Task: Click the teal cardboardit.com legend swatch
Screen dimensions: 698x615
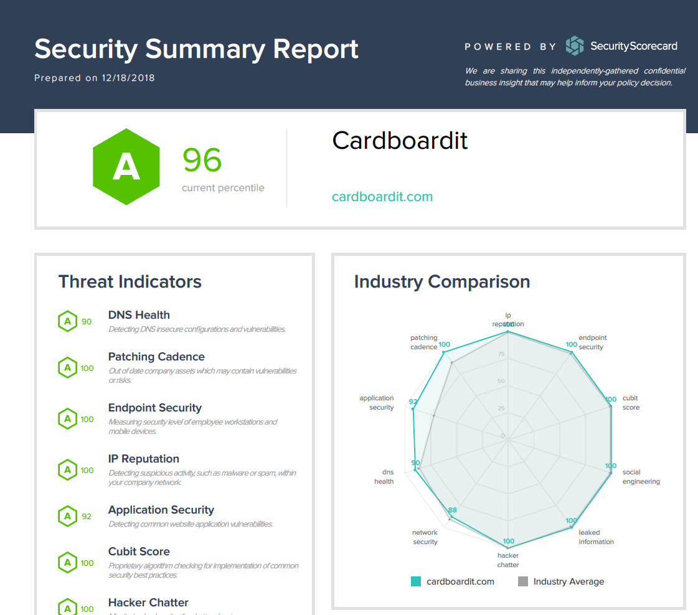Action: pos(416,581)
